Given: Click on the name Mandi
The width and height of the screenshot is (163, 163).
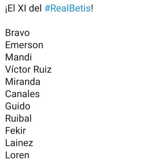Looking at the screenshot, I should 18,57.
